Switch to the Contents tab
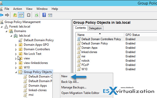The height and width of the screenshot is (98, 157). pos(81,28)
